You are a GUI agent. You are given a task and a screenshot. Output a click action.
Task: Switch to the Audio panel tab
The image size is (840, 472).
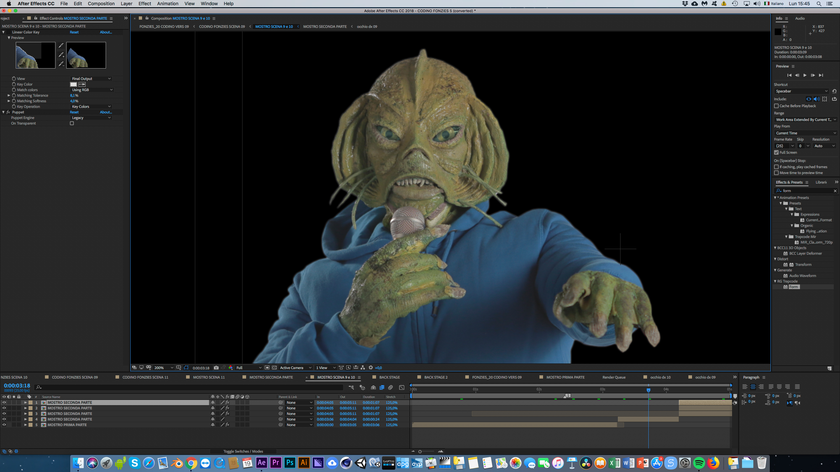point(800,18)
